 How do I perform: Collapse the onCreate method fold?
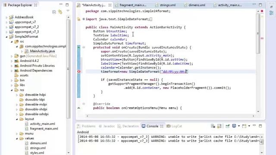pyautogui.click(x=84, y=47)
